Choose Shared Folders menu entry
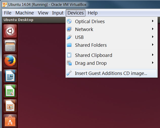Viewport: 160px width, 128px height. (111, 45)
